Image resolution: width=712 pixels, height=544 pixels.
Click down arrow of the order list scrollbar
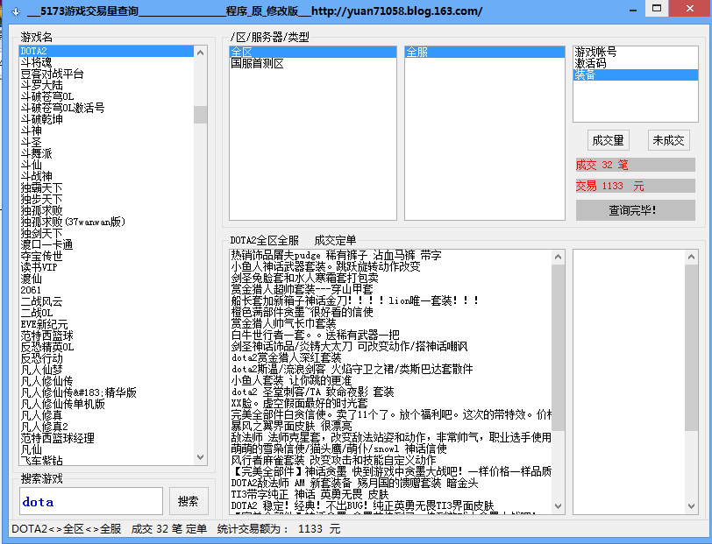click(x=558, y=505)
